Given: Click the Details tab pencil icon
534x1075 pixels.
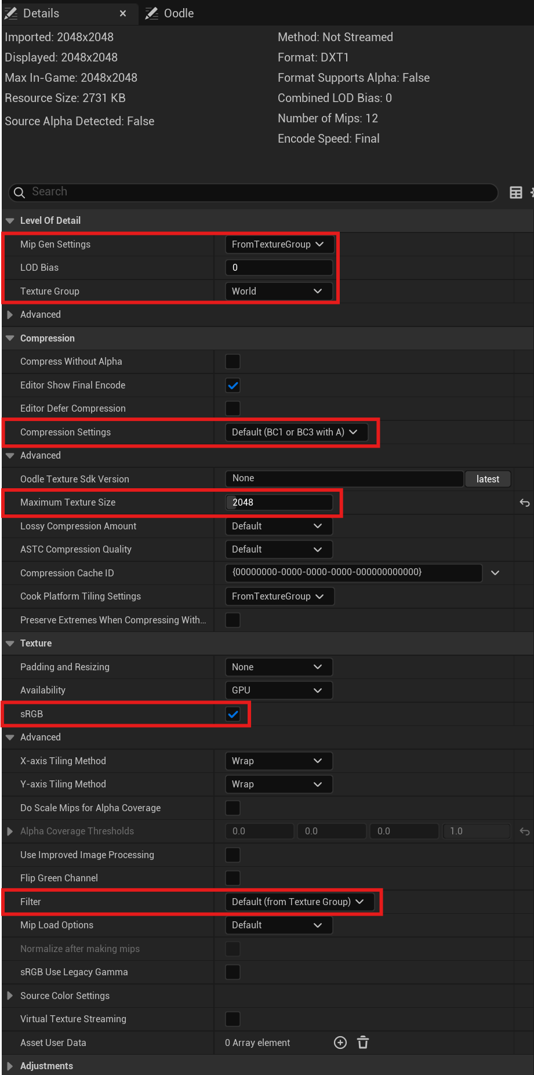Looking at the screenshot, I should 11,13.
